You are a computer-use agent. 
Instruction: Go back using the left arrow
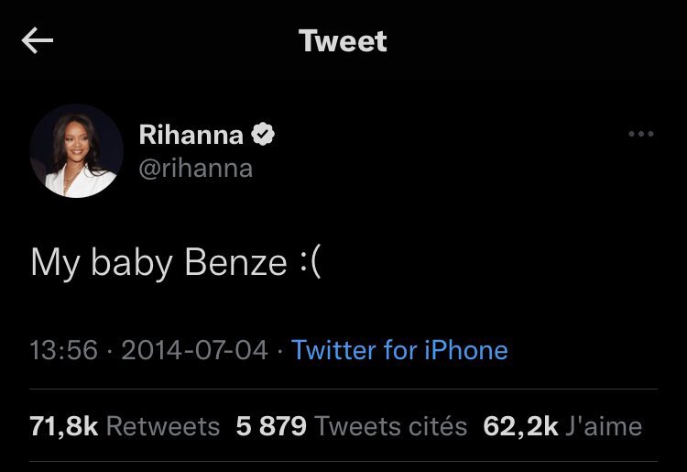click(x=38, y=40)
